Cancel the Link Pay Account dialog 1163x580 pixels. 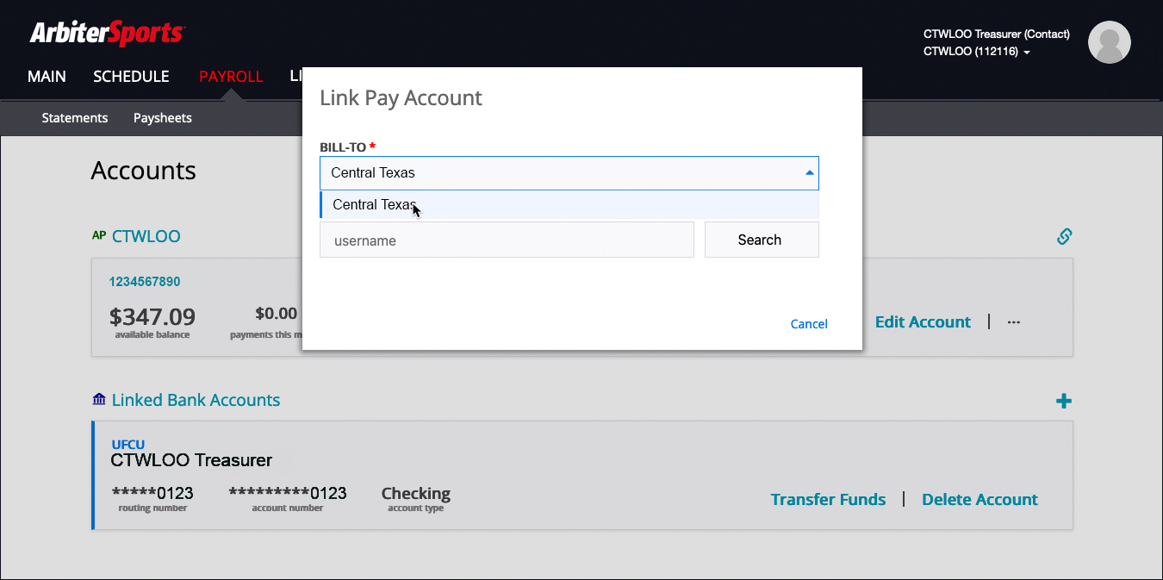point(809,324)
